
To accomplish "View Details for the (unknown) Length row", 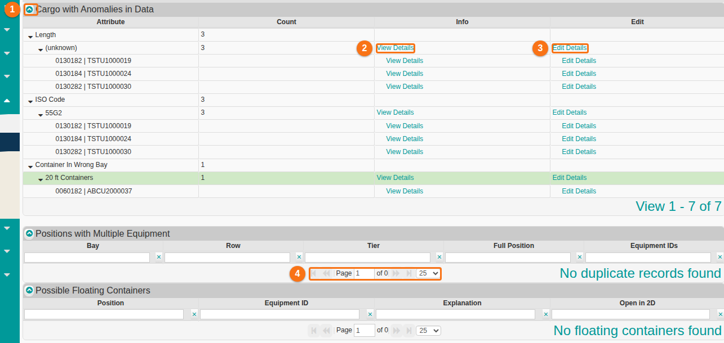I will tap(395, 48).
